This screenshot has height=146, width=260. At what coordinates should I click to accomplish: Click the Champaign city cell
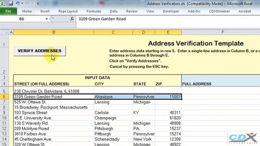pyautogui.click(x=113, y=118)
